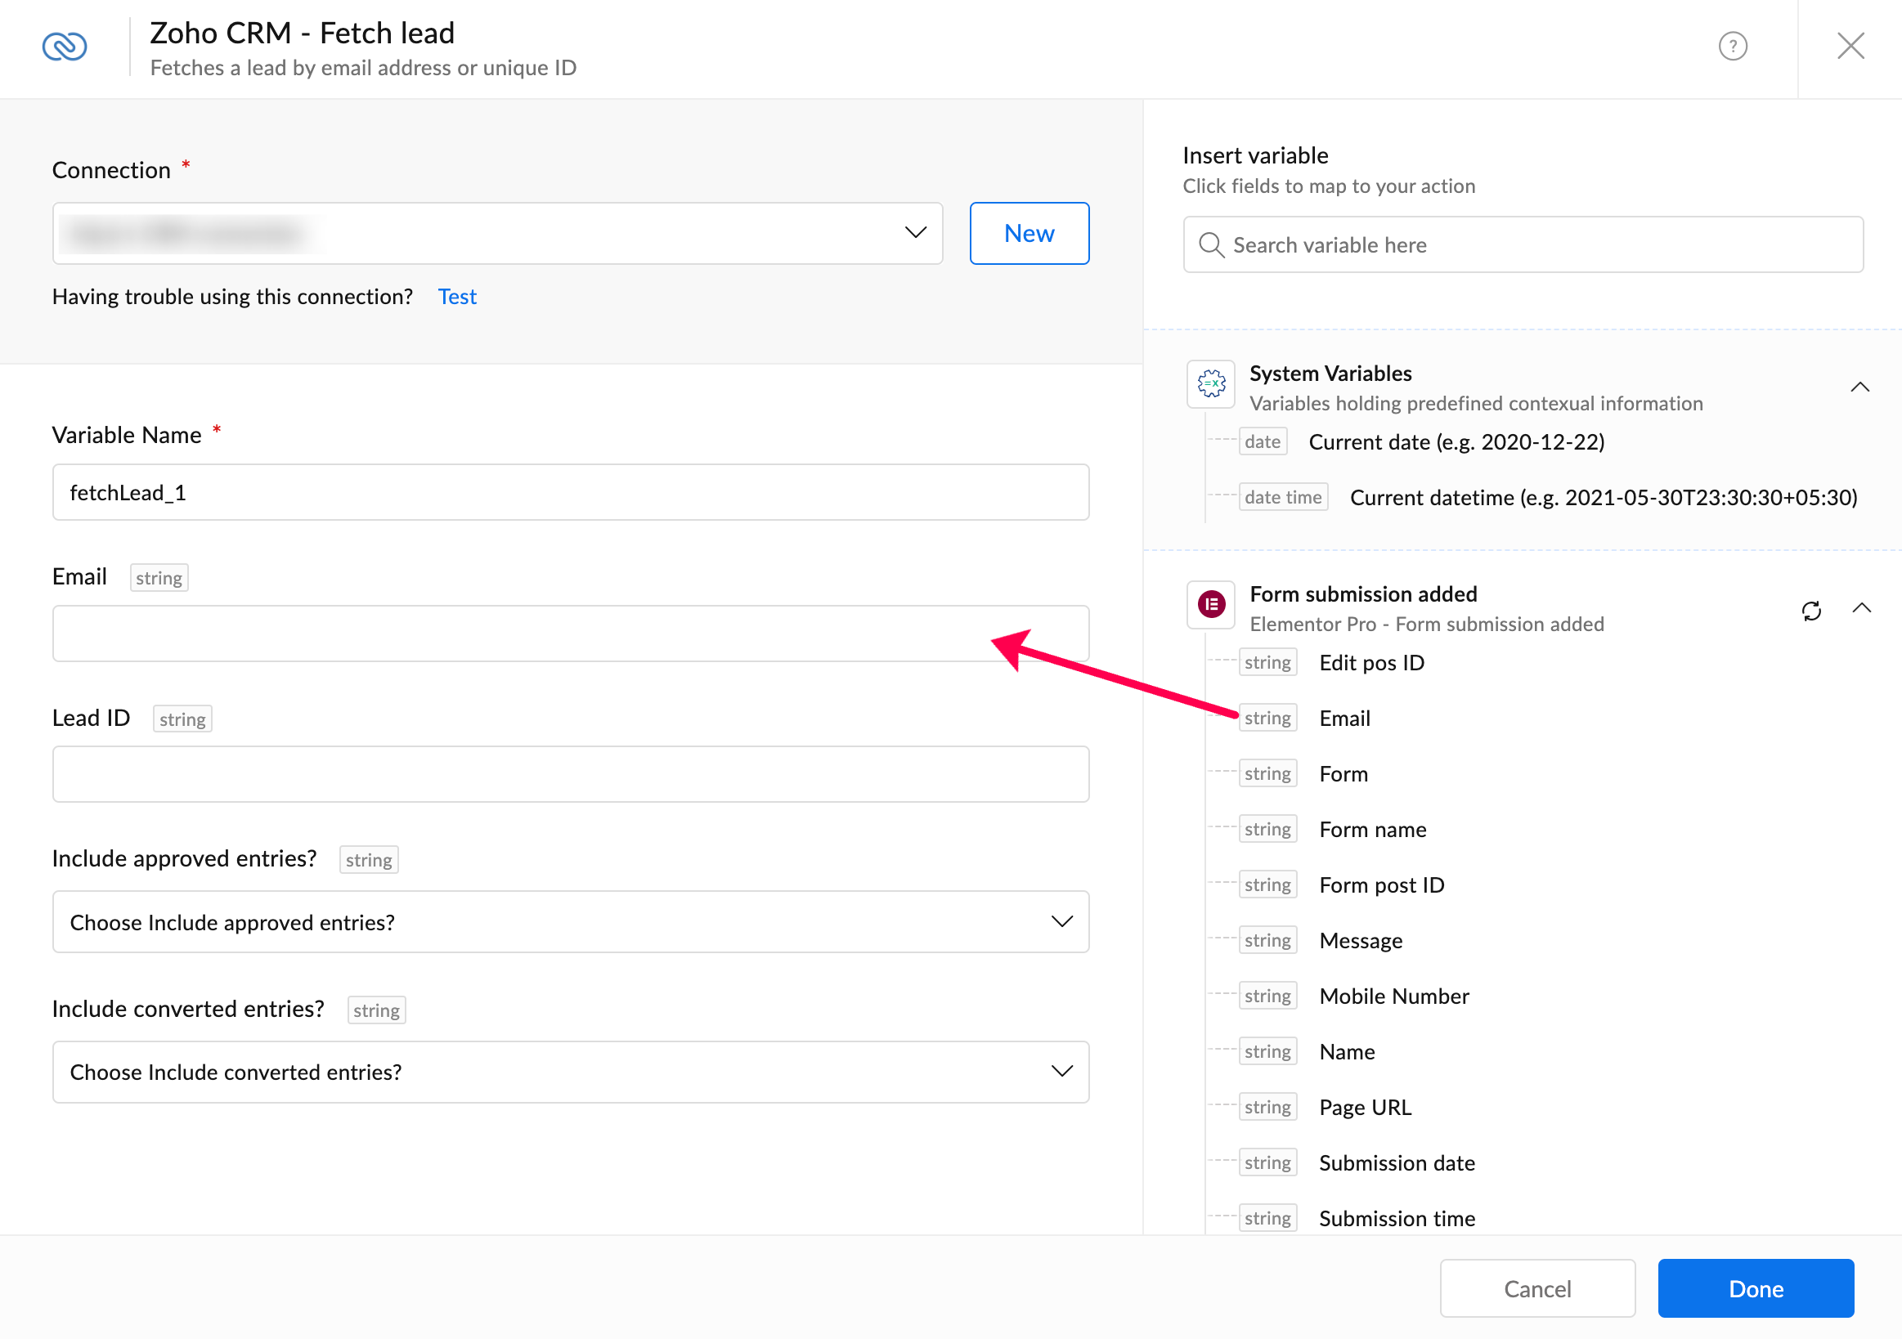This screenshot has width=1902, height=1339.
Task: Click the Test connection link
Action: coord(456,297)
